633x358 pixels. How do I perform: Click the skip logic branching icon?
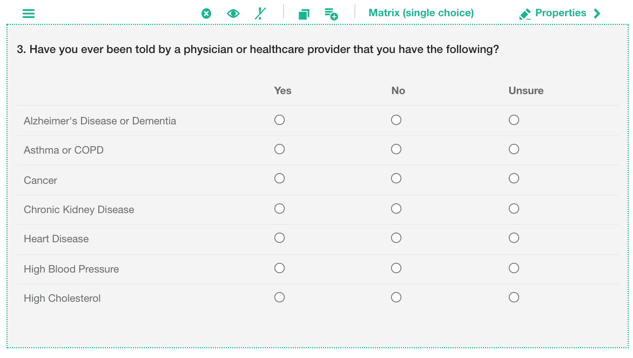(260, 14)
